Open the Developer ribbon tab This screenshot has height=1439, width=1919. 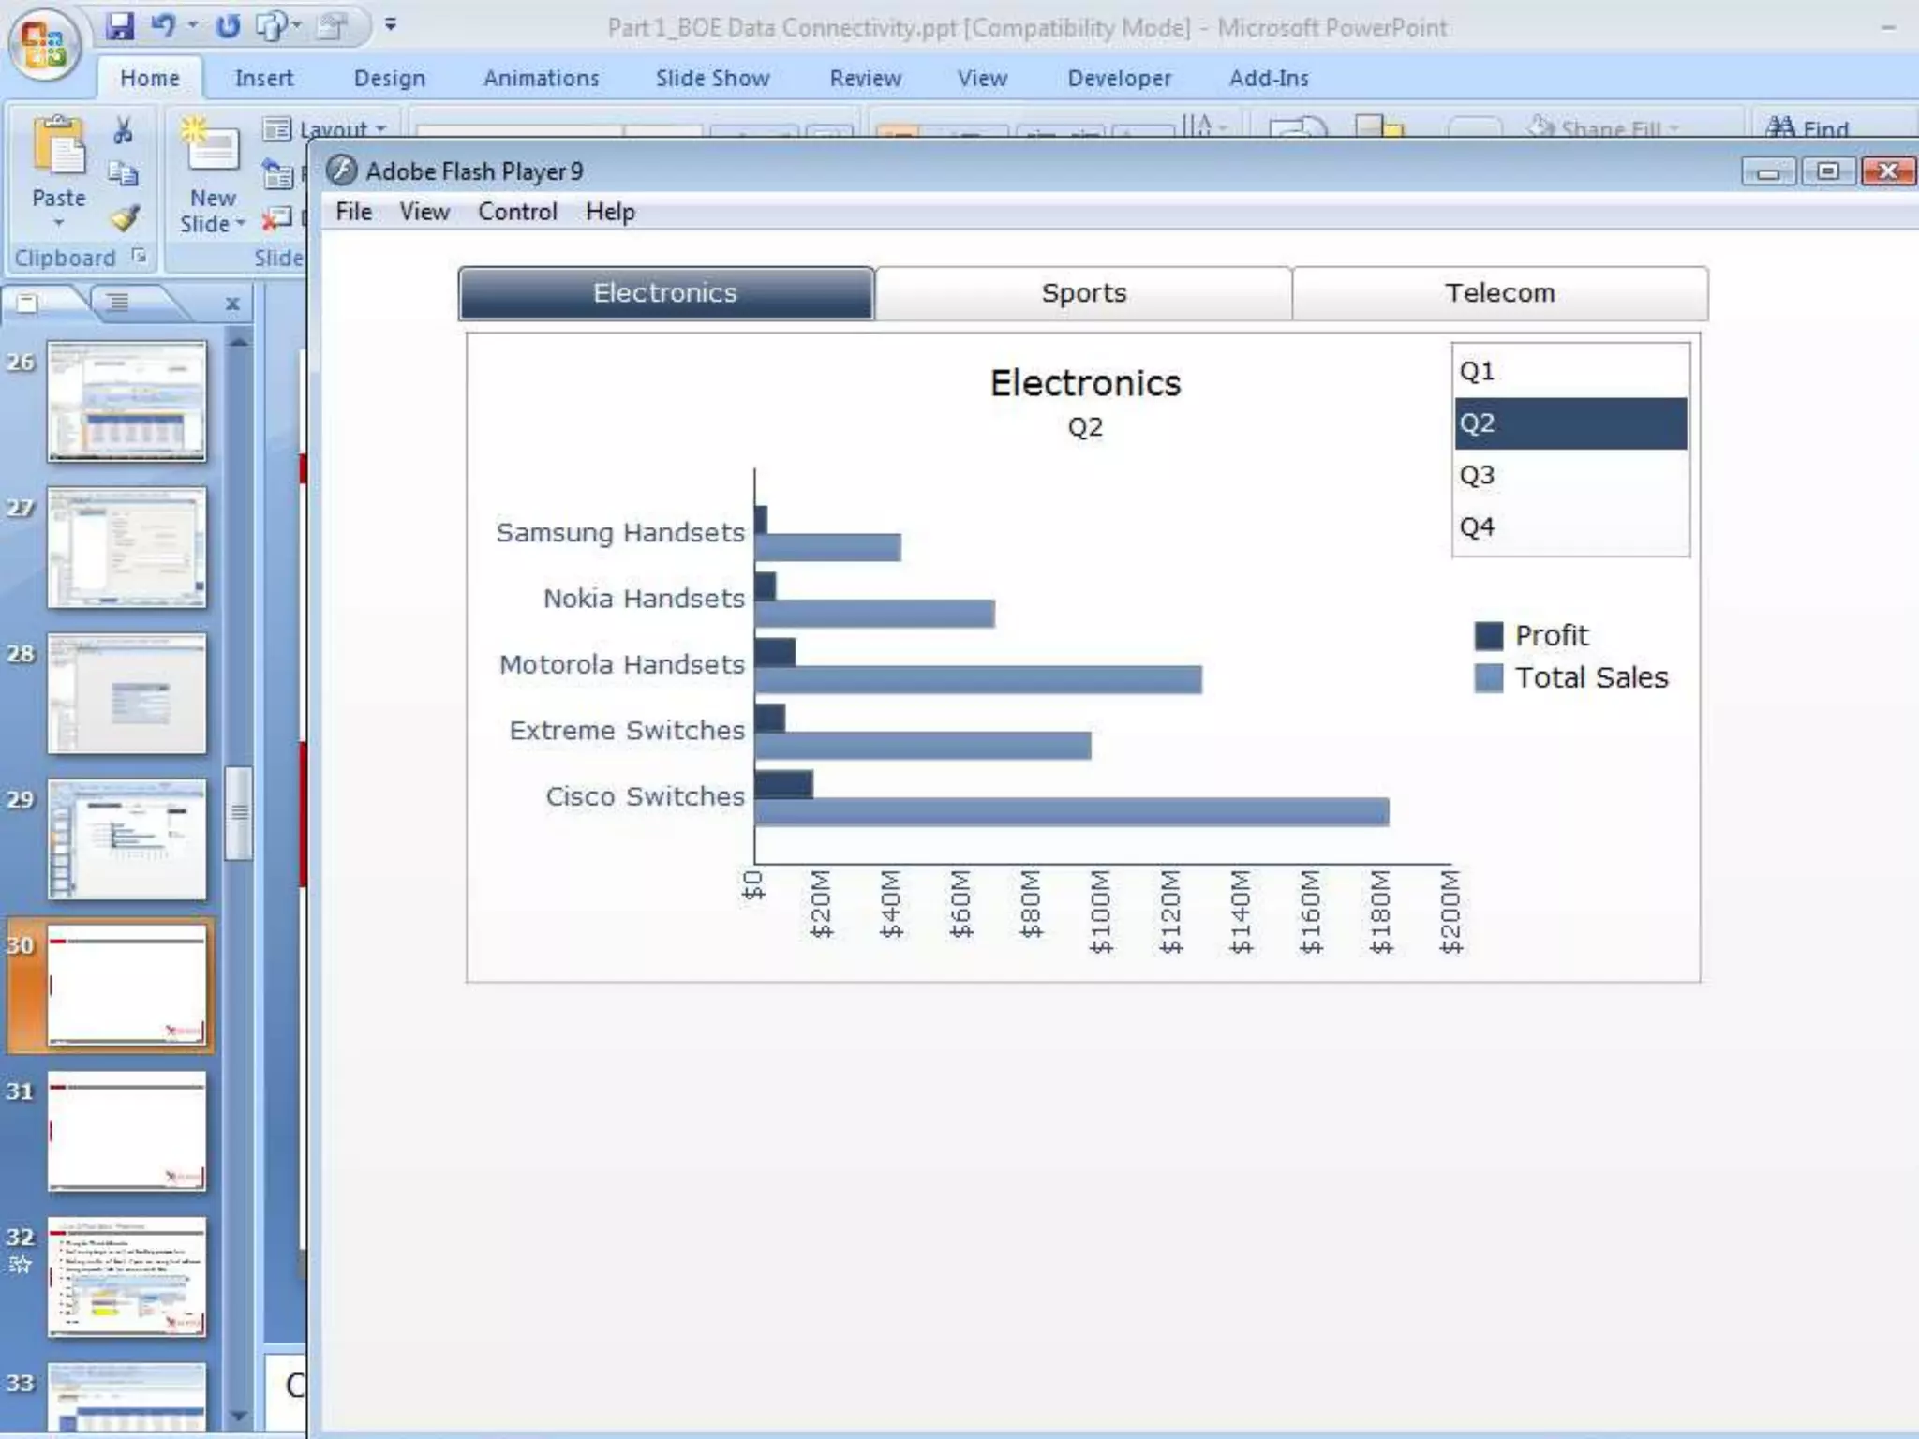(1120, 79)
